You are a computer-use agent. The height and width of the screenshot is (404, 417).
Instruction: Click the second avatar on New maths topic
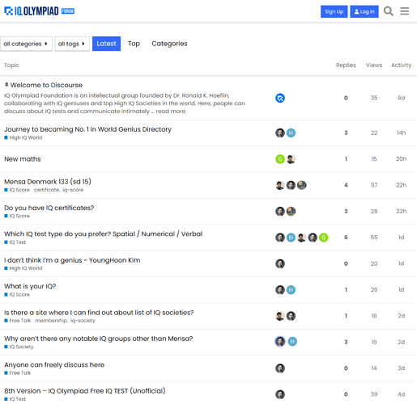point(291,159)
